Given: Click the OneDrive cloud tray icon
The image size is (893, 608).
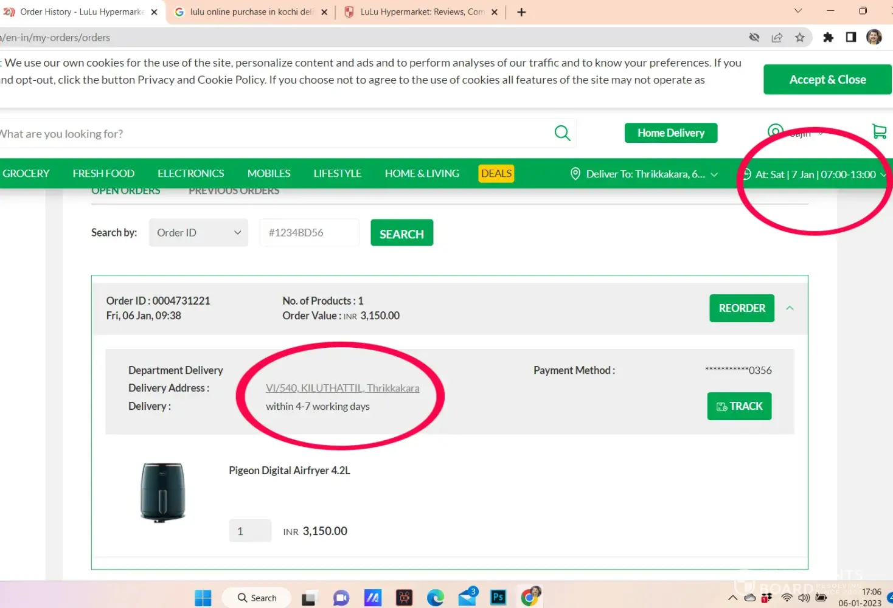Looking at the screenshot, I should pyautogui.click(x=750, y=598).
